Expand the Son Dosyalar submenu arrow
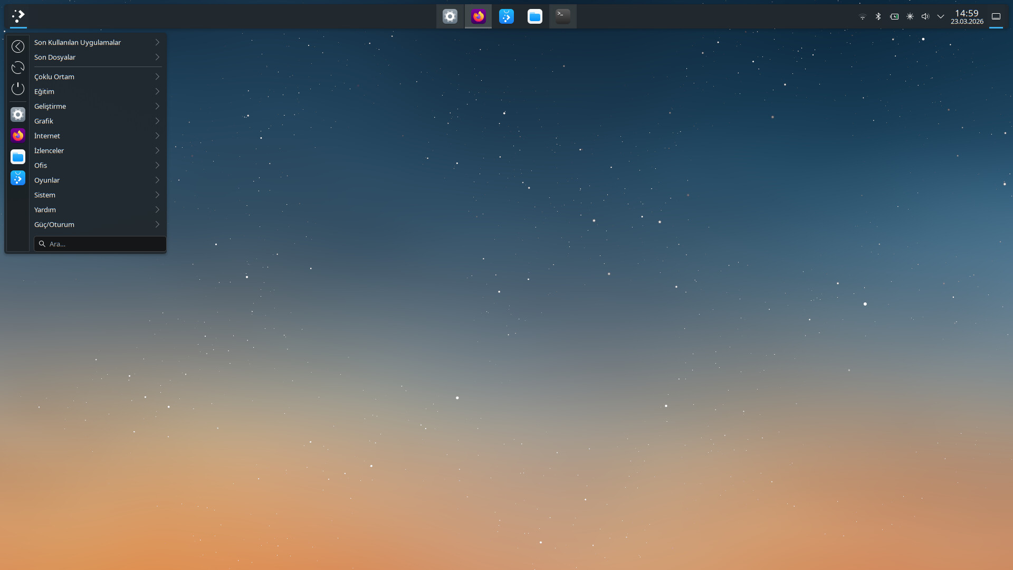 pyautogui.click(x=157, y=57)
